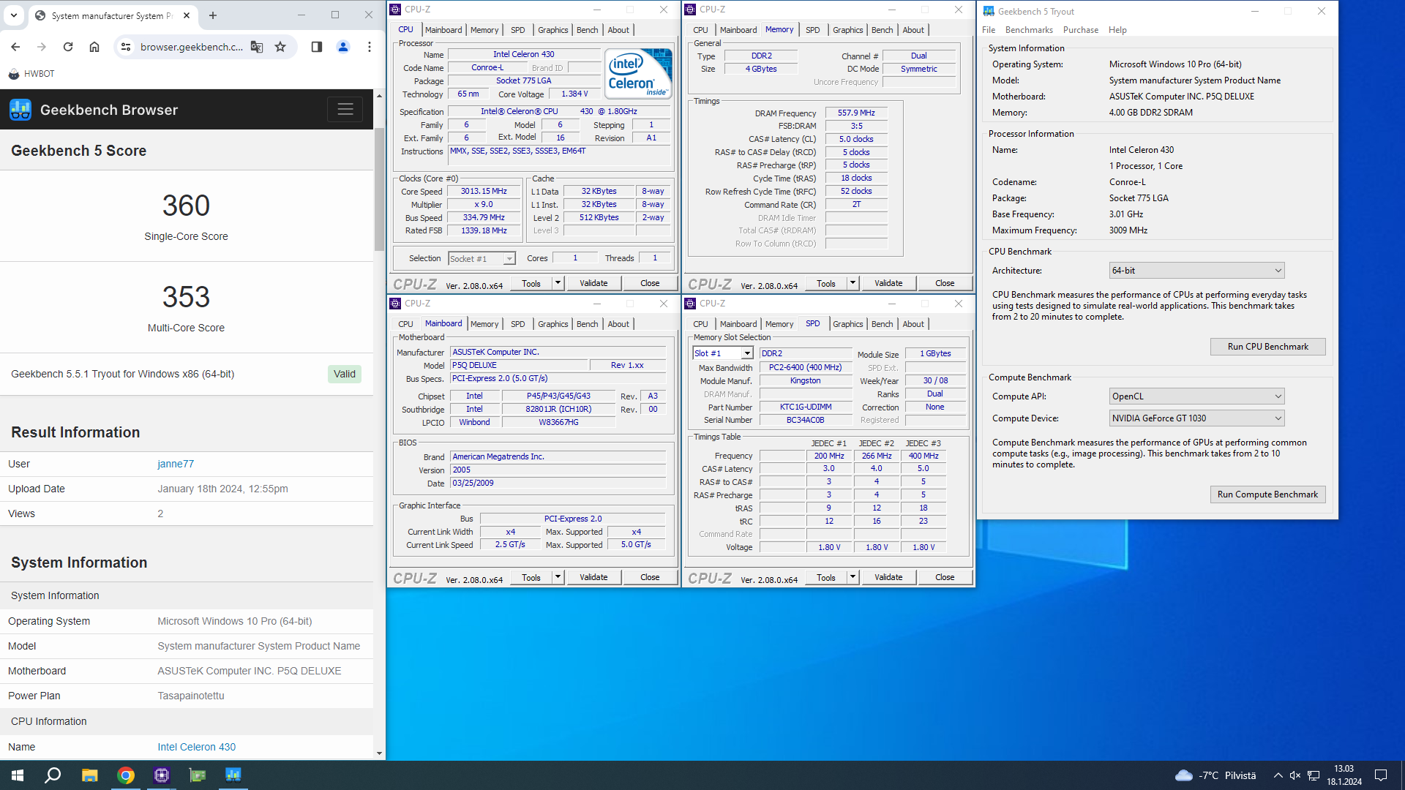Open the weather widget showing -7°C Pilvistä

coord(1215,775)
